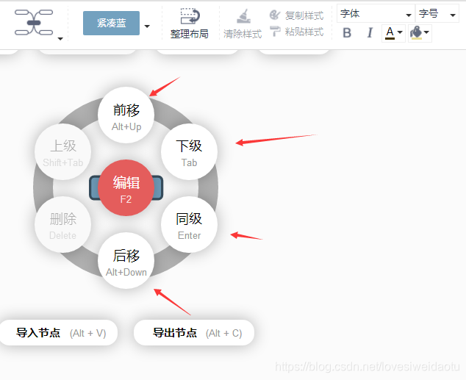Open the layout template dropdown arrow

tap(60, 39)
